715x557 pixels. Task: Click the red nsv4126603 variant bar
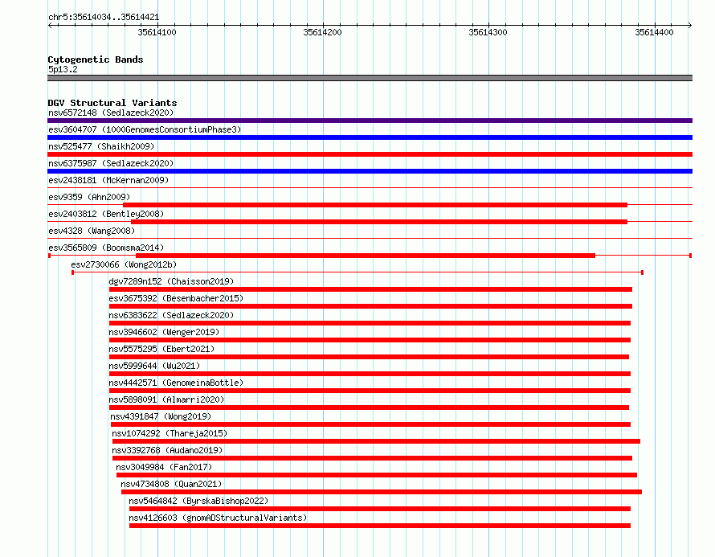tap(380, 526)
